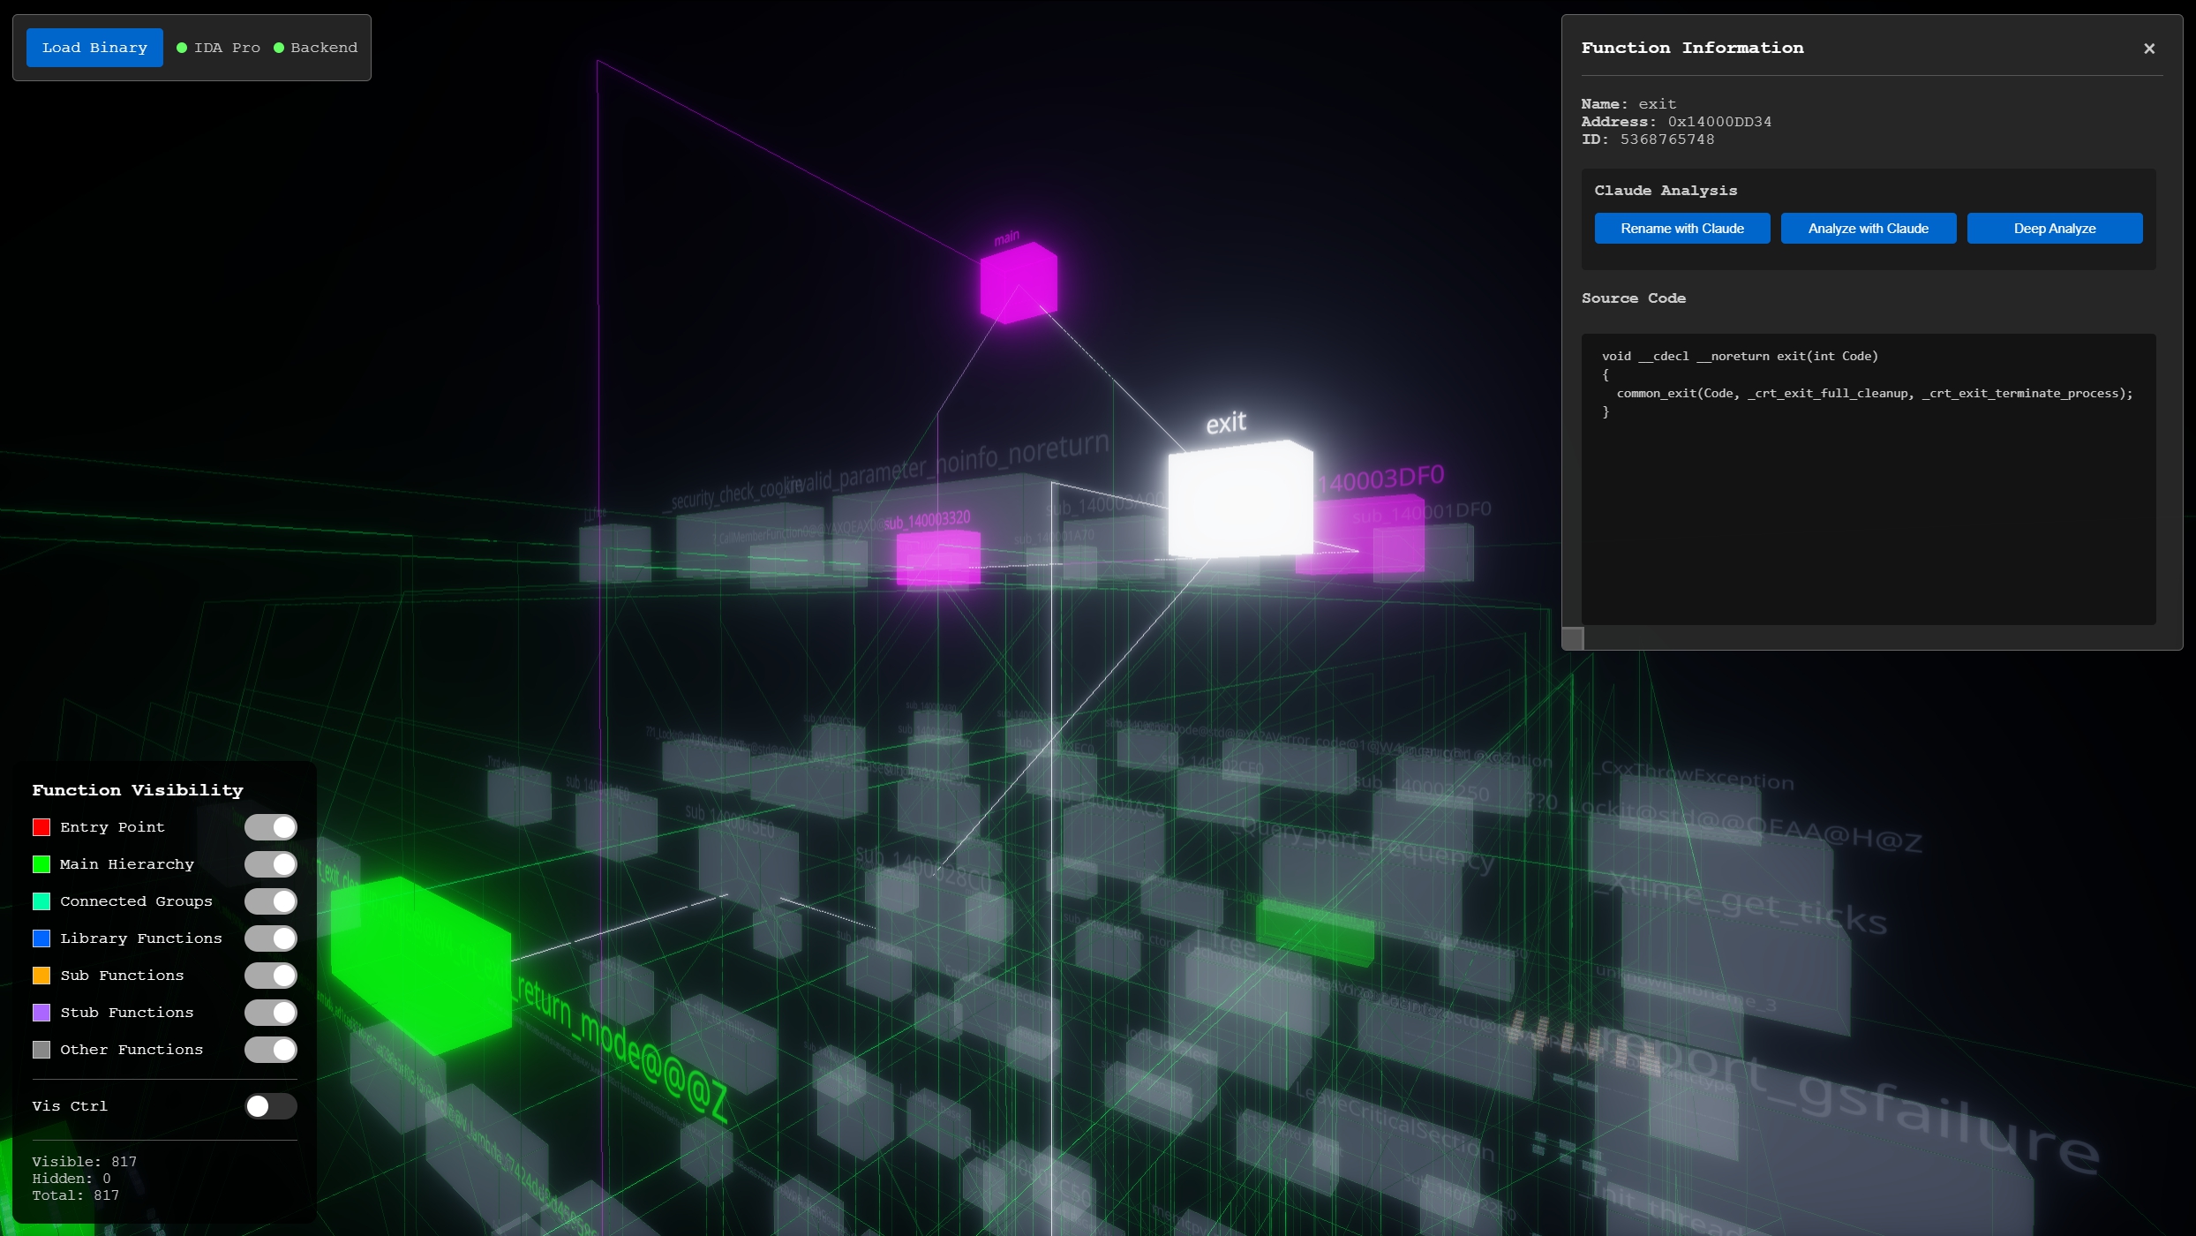2196x1236 pixels.
Task: Click the green Backend status indicator
Action: (x=279, y=48)
